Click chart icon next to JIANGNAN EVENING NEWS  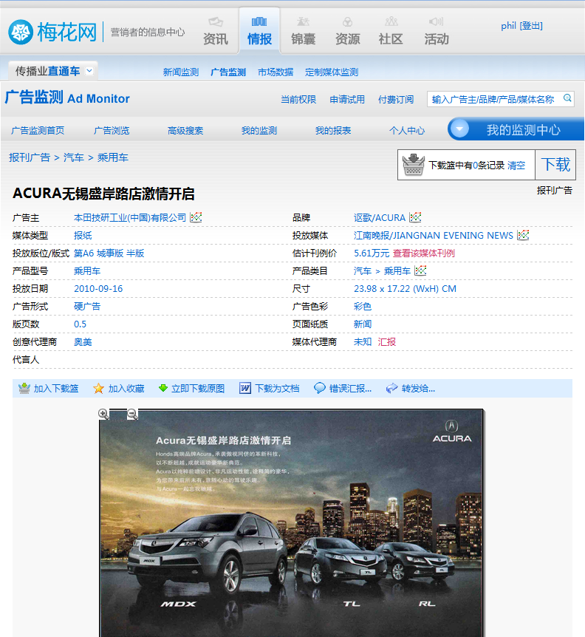point(523,235)
